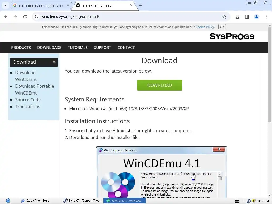Open the PRODUCTS menu

point(21,48)
